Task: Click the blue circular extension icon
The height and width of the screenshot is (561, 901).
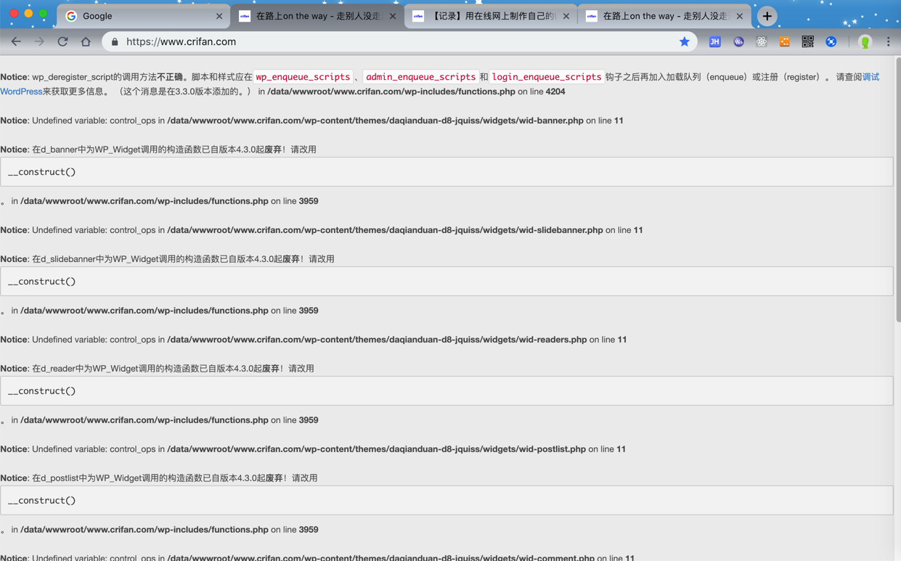Action: coord(831,42)
